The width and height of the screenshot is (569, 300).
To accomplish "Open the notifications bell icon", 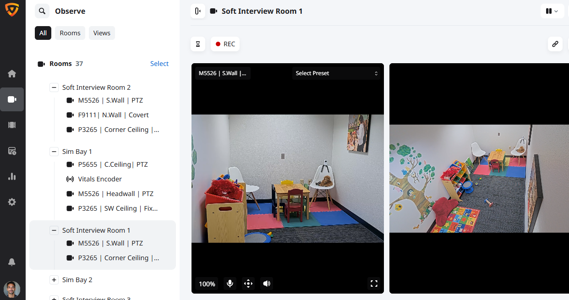I will click(x=12, y=262).
